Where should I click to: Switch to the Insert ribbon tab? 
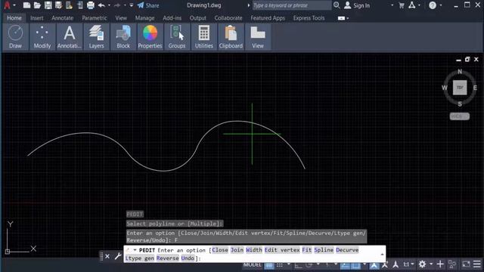37,18
